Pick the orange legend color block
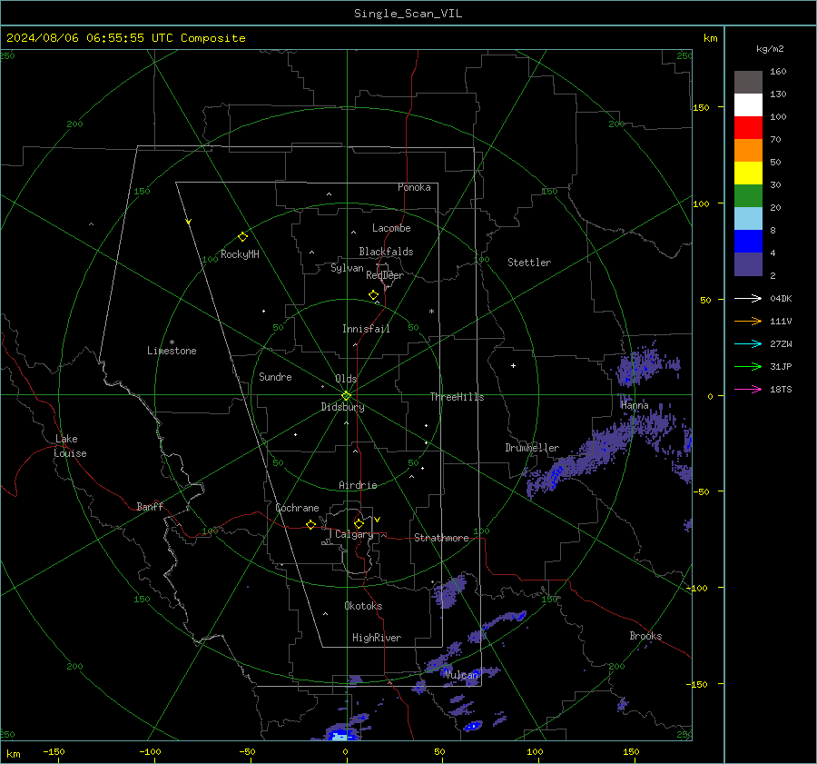The image size is (817, 764). [748, 150]
